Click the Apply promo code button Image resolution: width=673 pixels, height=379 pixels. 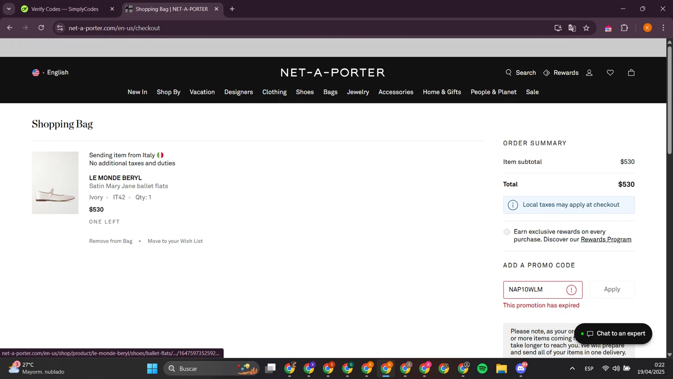coord(612,290)
